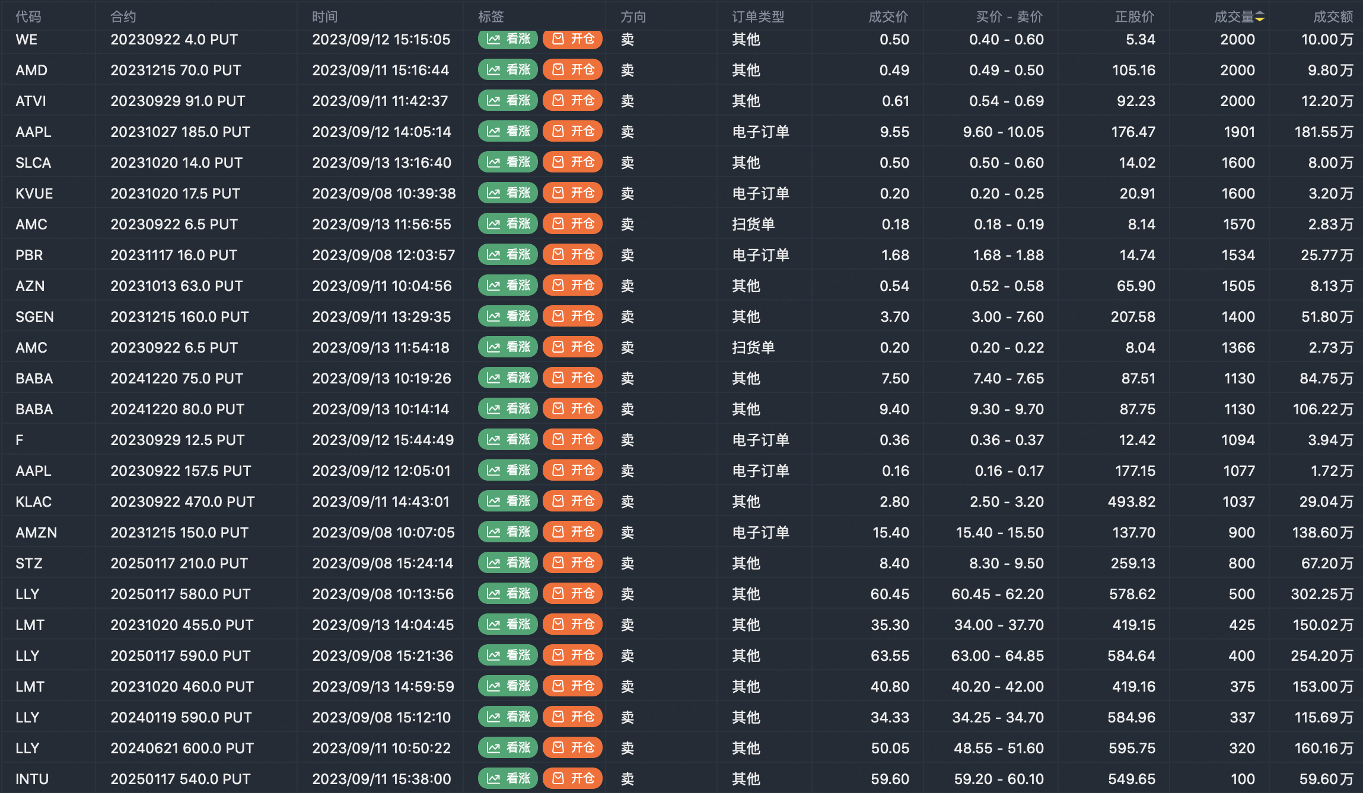Click the 订单类型 column header
Image resolution: width=1363 pixels, height=793 pixels.
pos(758,17)
